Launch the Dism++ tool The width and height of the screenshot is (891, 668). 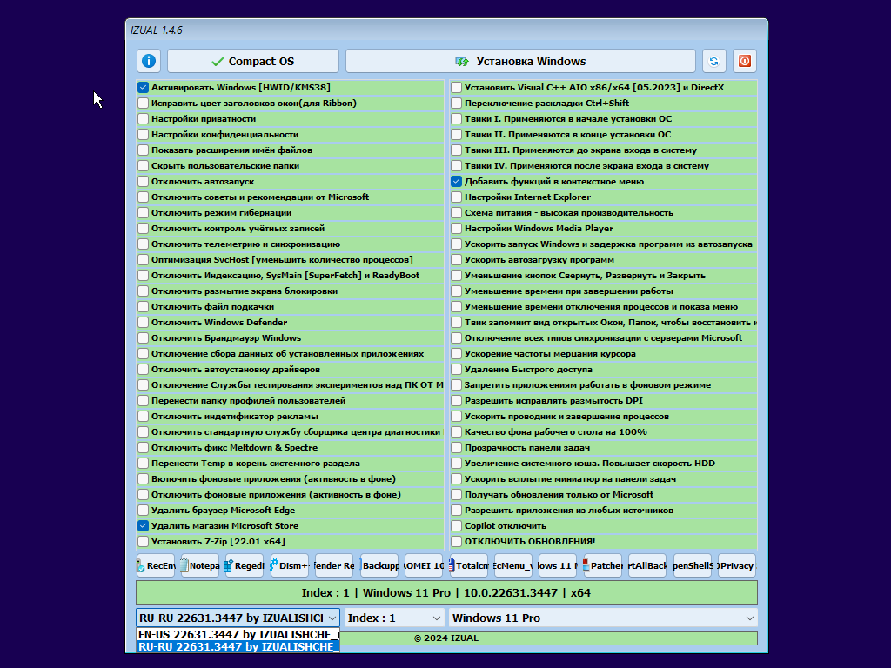click(x=290, y=565)
